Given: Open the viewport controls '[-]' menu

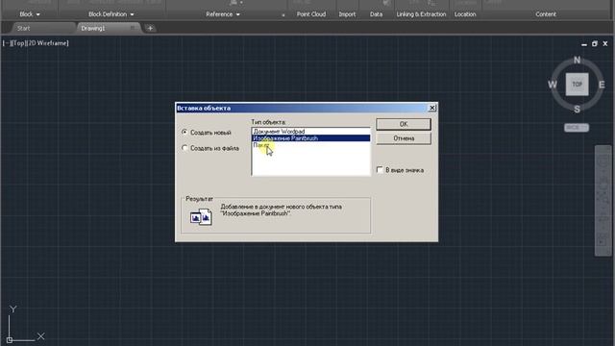Looking at the screenshot, I should pos(7,43).
